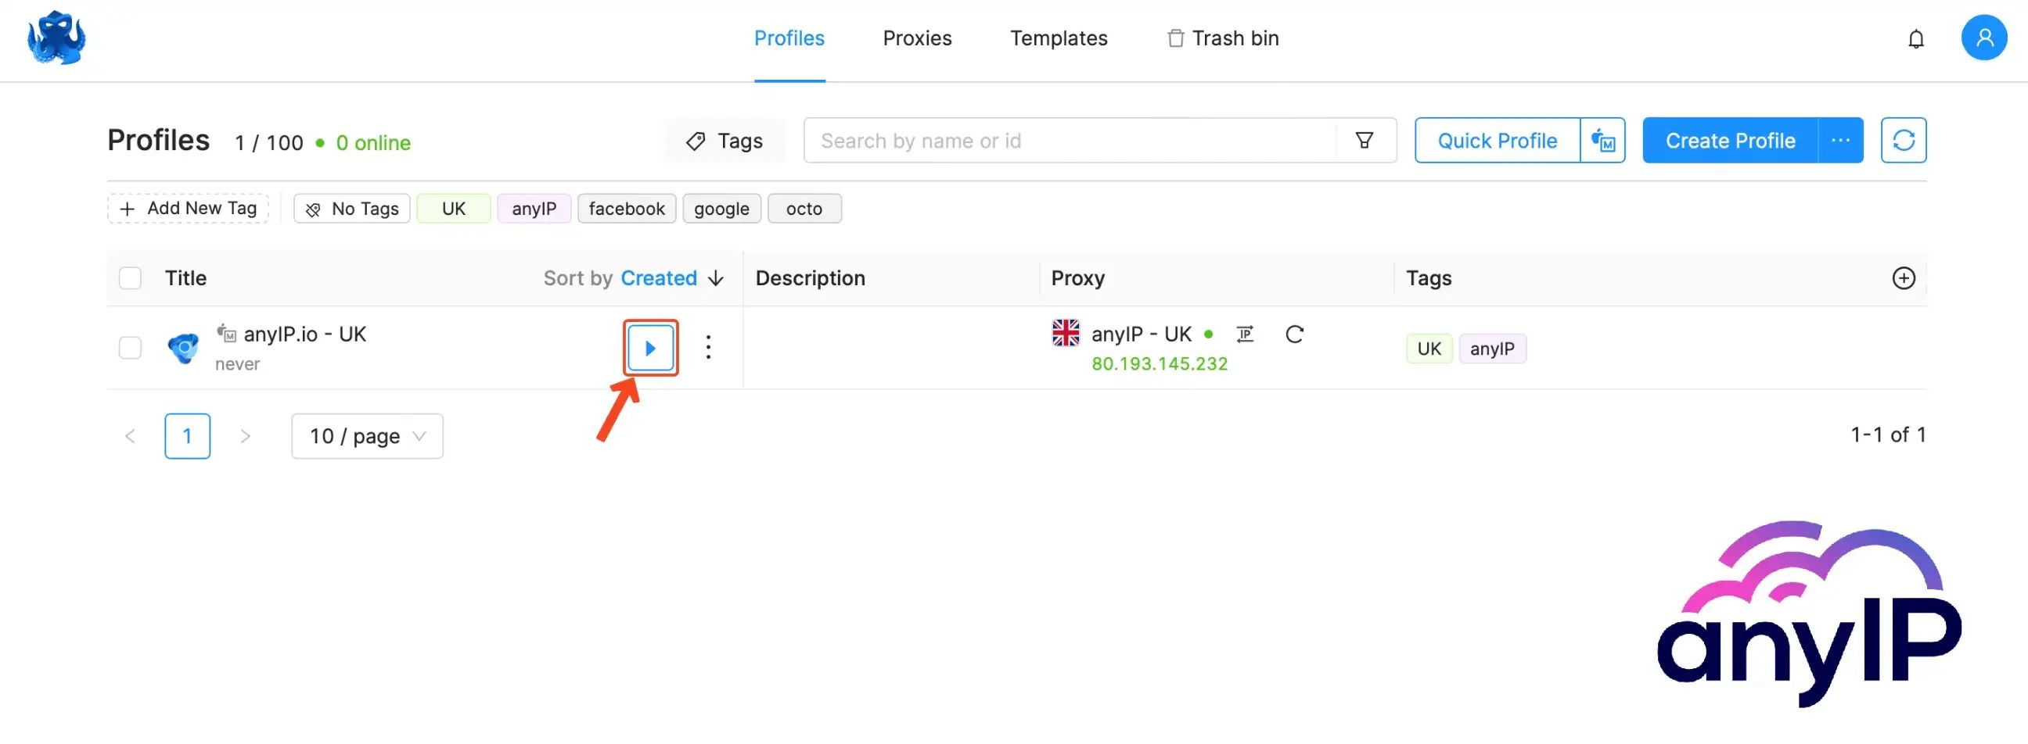Check the proxy external IP
The image size is (2028, 744).
[x=1246, y=334]
